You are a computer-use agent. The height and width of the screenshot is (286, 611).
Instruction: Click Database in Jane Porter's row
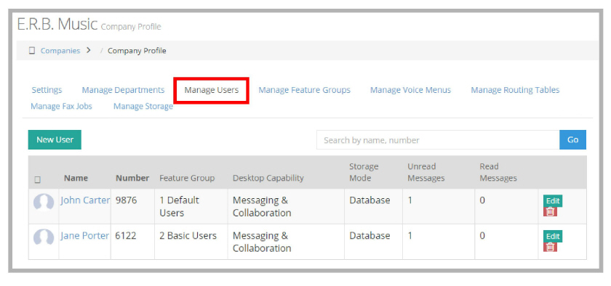point(370,235)
